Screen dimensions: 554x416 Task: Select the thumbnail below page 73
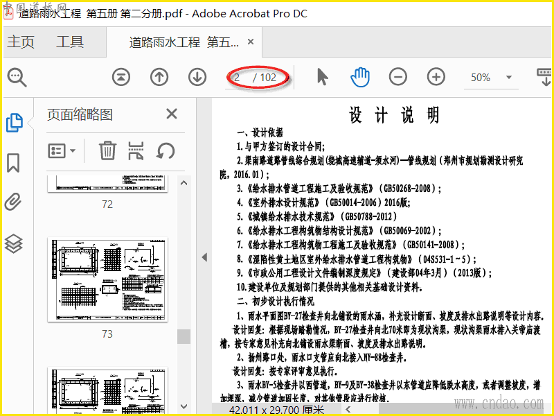[x=107, y=390]
